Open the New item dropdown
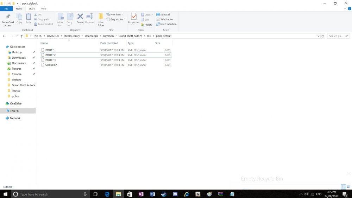The height and width of the screenshot is (198, 352). tap(115, 14)
